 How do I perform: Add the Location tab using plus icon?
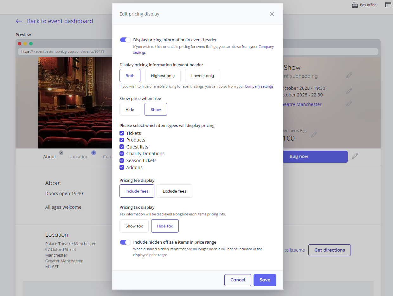click(x=93, y=153)
